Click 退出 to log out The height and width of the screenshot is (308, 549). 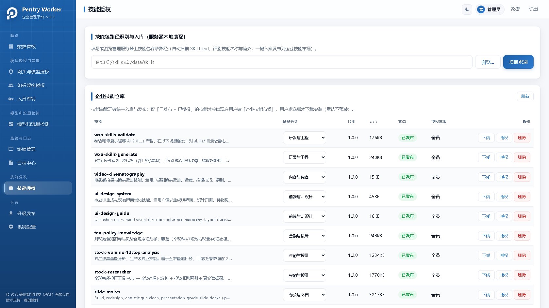click(534, 9)
